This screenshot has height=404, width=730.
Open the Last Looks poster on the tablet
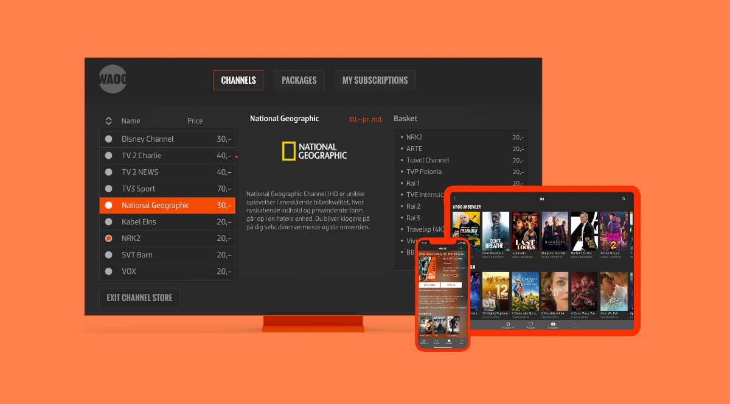pos(526,231)
